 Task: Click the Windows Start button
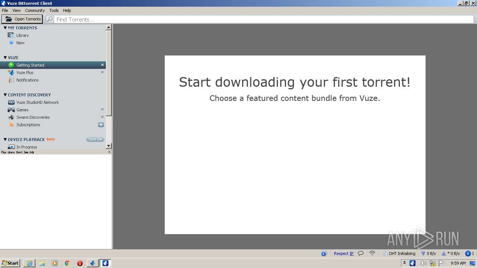point(10,263)
